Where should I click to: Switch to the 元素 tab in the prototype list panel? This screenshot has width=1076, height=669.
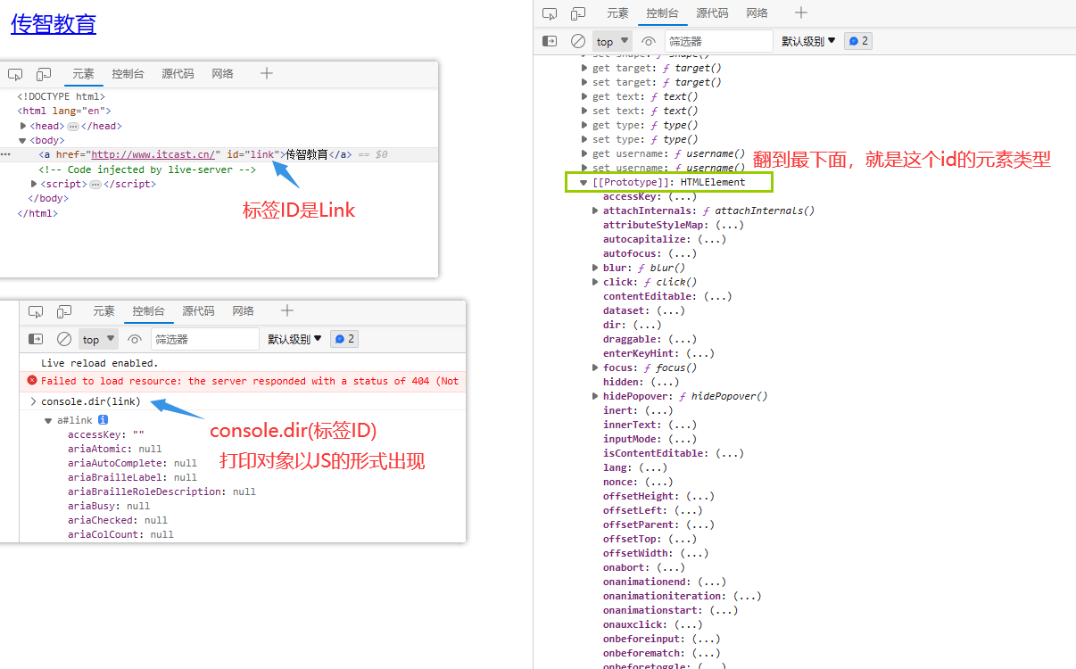[x=617, y=13]
